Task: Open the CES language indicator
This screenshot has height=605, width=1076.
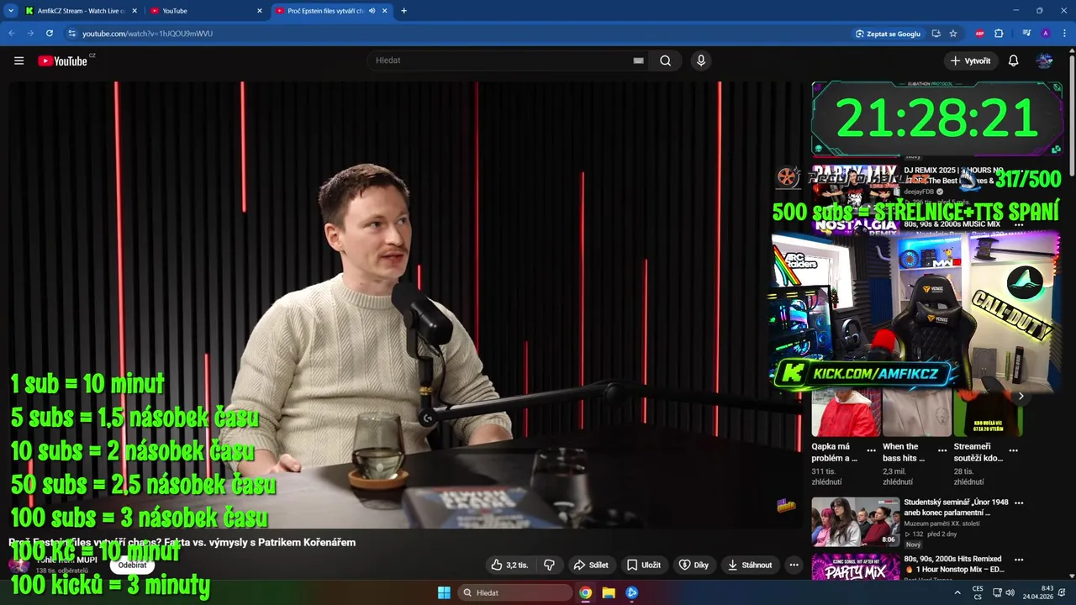Action: (x=978, y=593)
